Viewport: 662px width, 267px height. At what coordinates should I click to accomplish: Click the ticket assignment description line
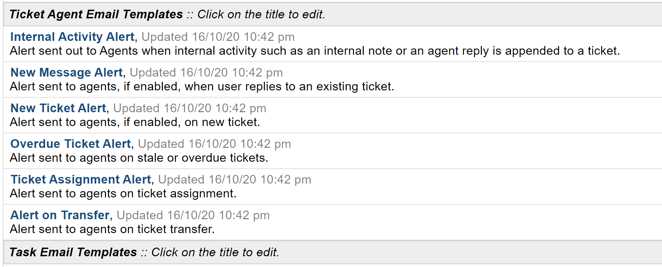[x=123, y=193]
